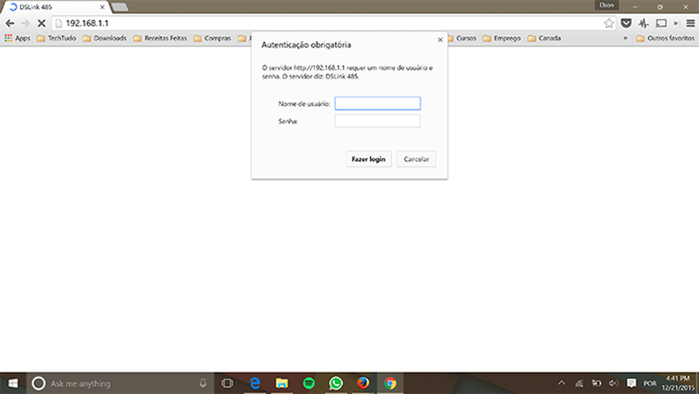This screenshot has height=394, width=699.
Task: Click the browser forward arrow
Action: click(26, 23)
